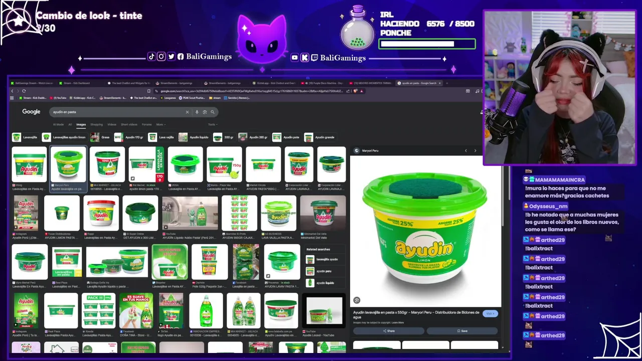642x361 pixels.
Task: Click the Share button under preview
Action: pos(389,331)
